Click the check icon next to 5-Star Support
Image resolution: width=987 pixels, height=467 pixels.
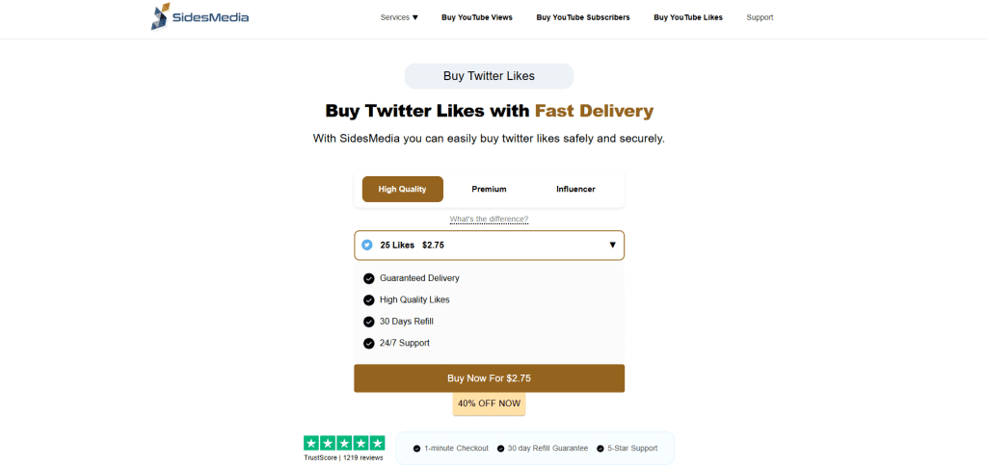(600, 449)
